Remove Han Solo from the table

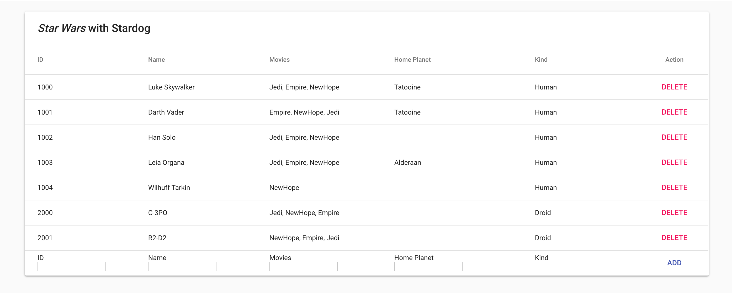[674, 137]
